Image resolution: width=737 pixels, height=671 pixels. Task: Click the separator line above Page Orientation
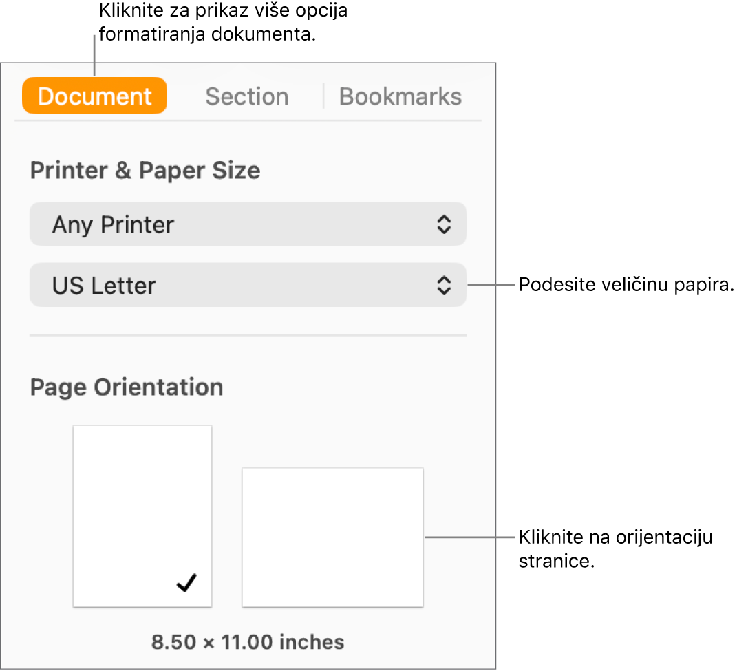pyautogui.click(x=248, y=336)
